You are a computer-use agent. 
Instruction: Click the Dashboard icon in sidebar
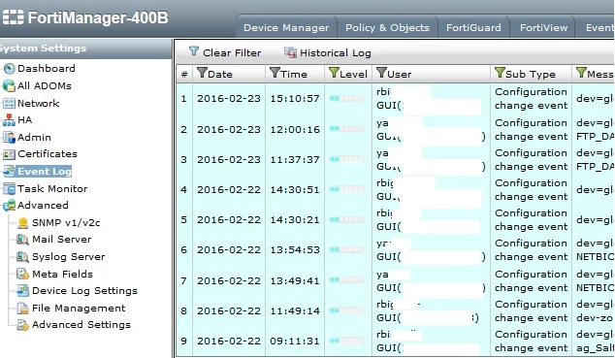coord(9,69)
